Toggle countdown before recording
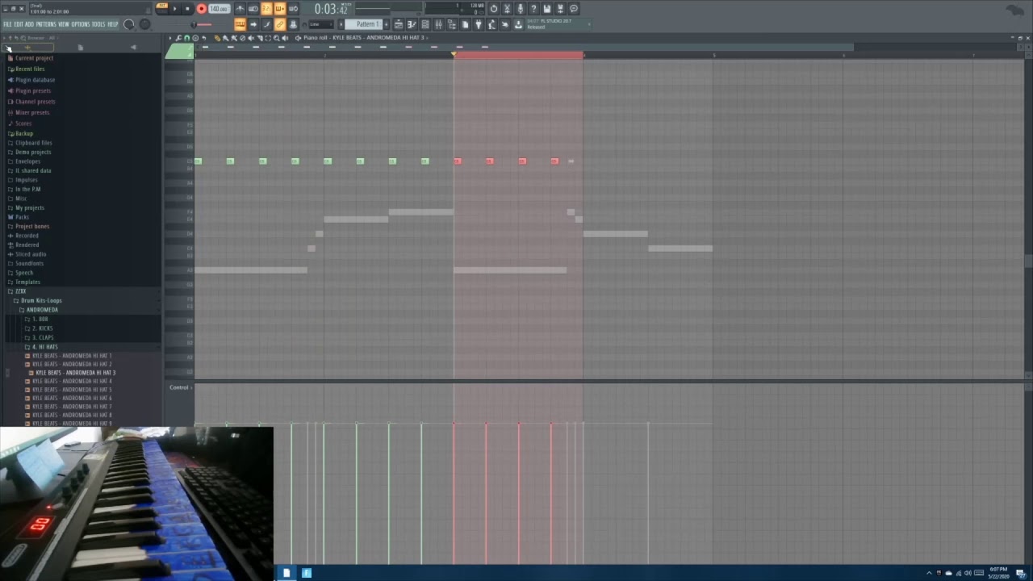 tap(266, 8)
